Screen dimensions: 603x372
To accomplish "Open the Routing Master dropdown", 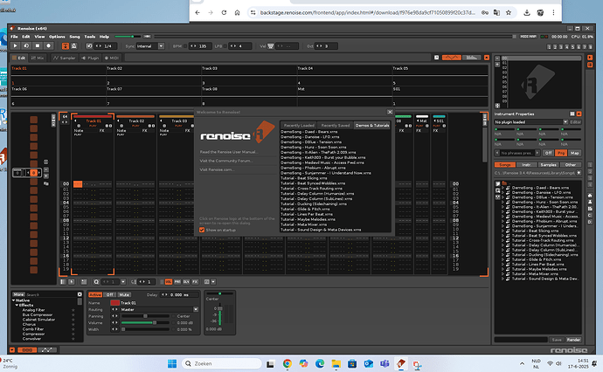I will pyautogui.click(x=159, y=309).
